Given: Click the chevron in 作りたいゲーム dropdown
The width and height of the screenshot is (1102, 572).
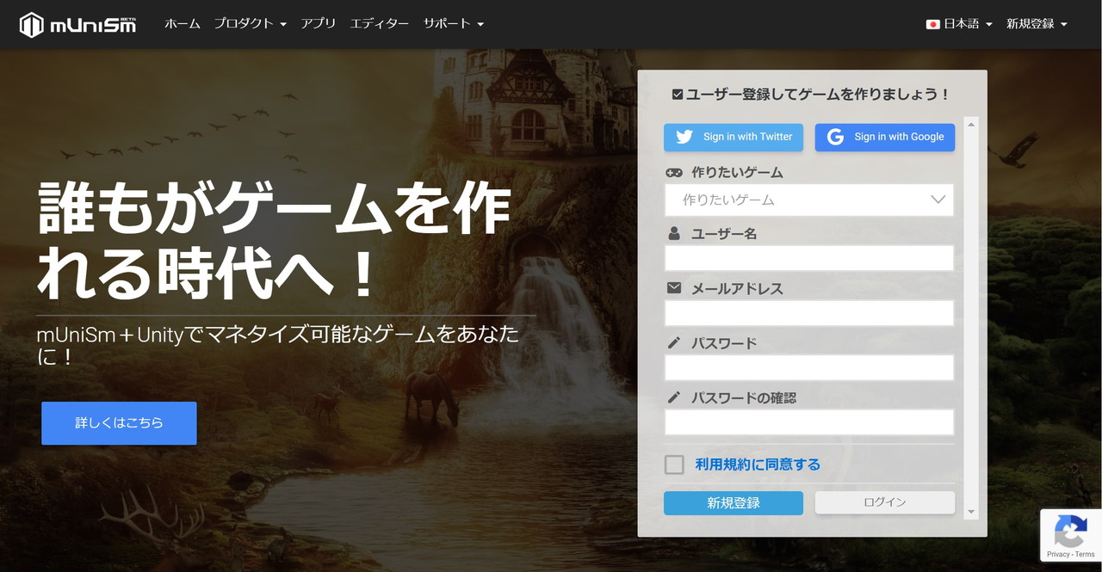Looking at the screenshot, I should point(938,200).
